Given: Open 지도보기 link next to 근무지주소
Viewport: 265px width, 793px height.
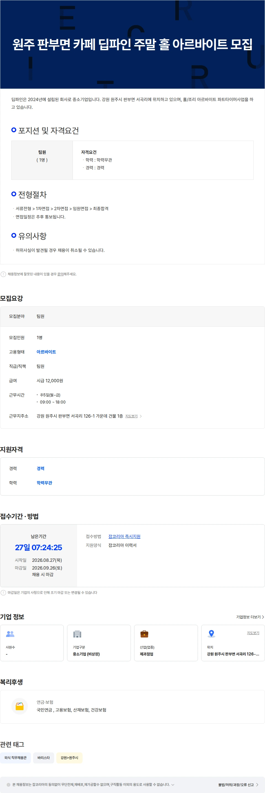Looking at the screenshot, I should point(131,416).
